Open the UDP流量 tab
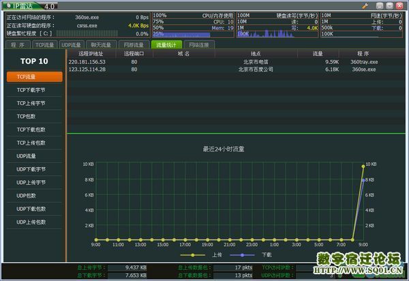This screenshot has height=281, width=409. point(71,45)
